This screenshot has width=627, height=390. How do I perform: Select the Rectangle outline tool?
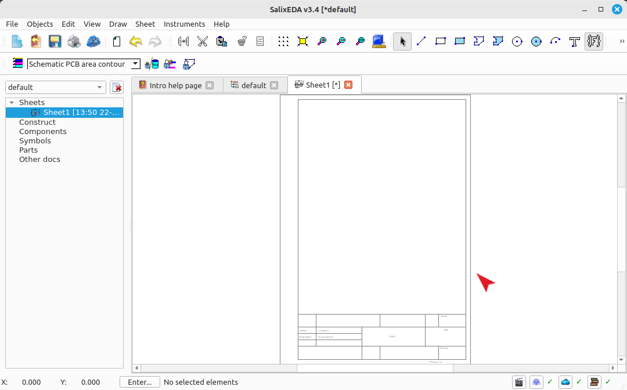pos(440,41)
